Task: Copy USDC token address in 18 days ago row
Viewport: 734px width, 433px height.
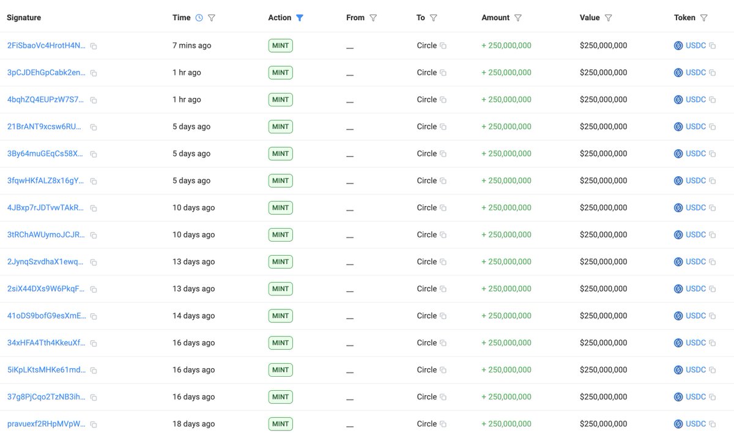Action: [x=712, y=424]
